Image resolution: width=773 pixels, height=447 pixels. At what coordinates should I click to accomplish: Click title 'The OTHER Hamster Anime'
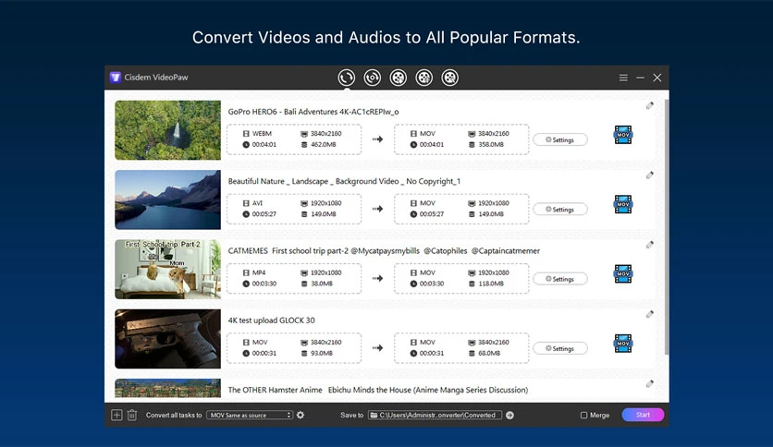(x=276, y=390)
